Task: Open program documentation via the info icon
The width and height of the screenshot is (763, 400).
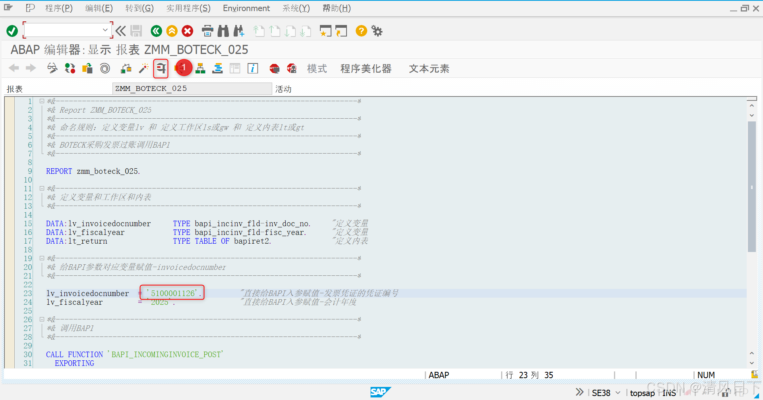Action: [252, 68]
